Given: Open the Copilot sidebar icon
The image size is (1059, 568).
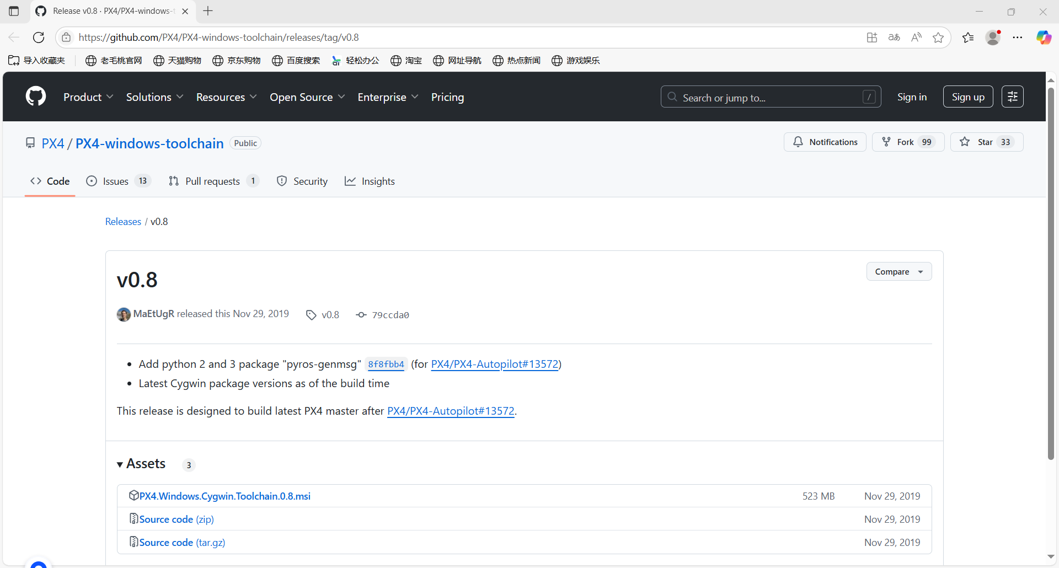Looking at the screenshot, I should pos(1043,37).
